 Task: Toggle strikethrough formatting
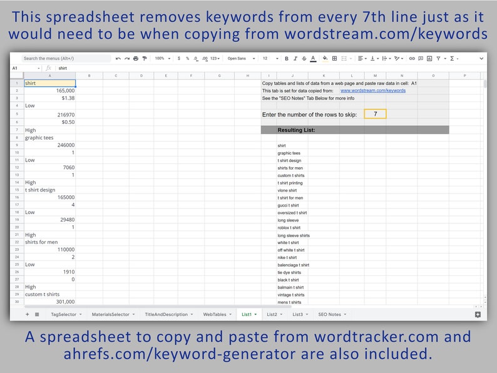[304, 58]
